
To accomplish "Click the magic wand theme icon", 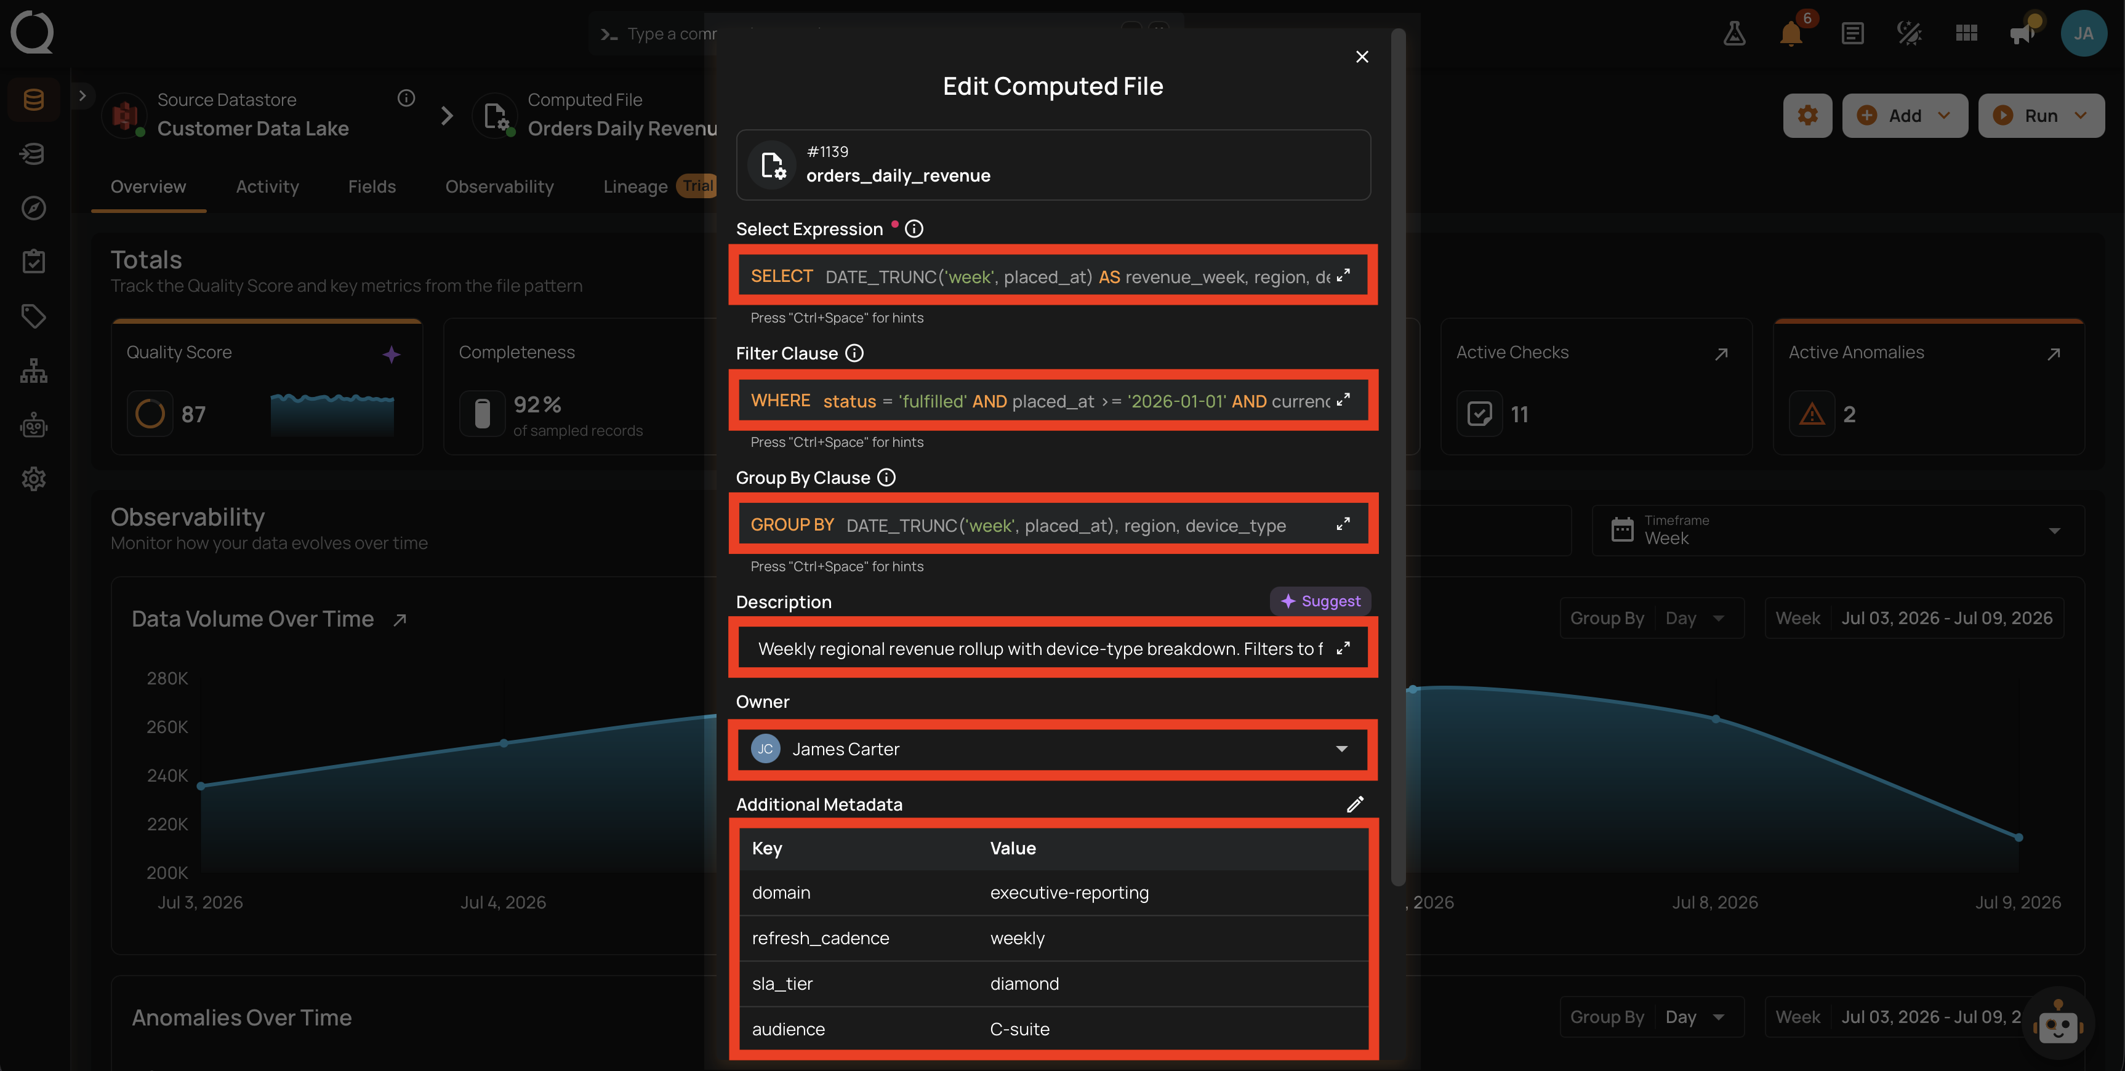I will (x=1909, y=33).
